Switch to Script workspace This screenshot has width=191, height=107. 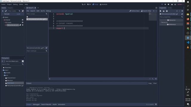click(95, 4)
